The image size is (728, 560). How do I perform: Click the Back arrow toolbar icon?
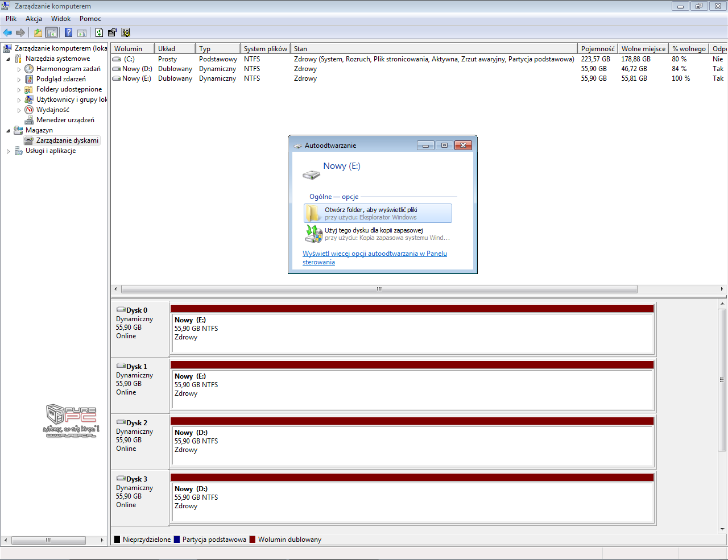[7, 32]
